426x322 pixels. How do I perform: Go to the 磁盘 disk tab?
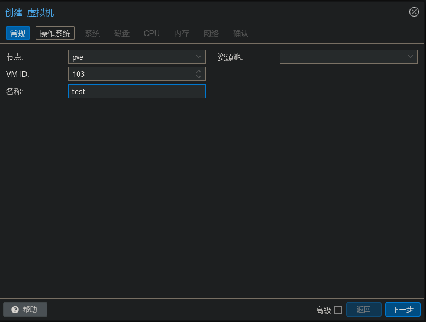coord(122,33)
